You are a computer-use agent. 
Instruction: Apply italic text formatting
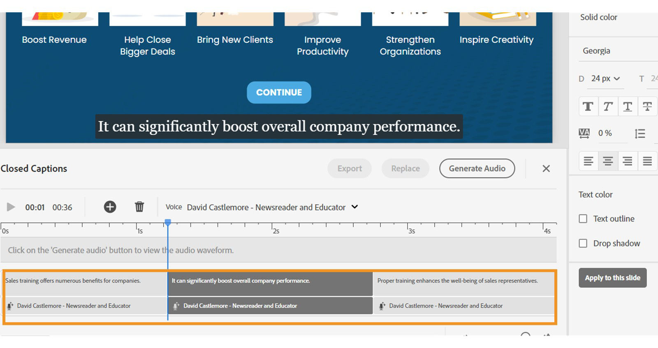(x=608, y=107)
